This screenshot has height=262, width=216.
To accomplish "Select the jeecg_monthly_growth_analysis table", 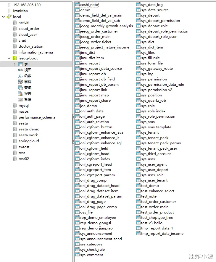I will click(x=106, y=26).
